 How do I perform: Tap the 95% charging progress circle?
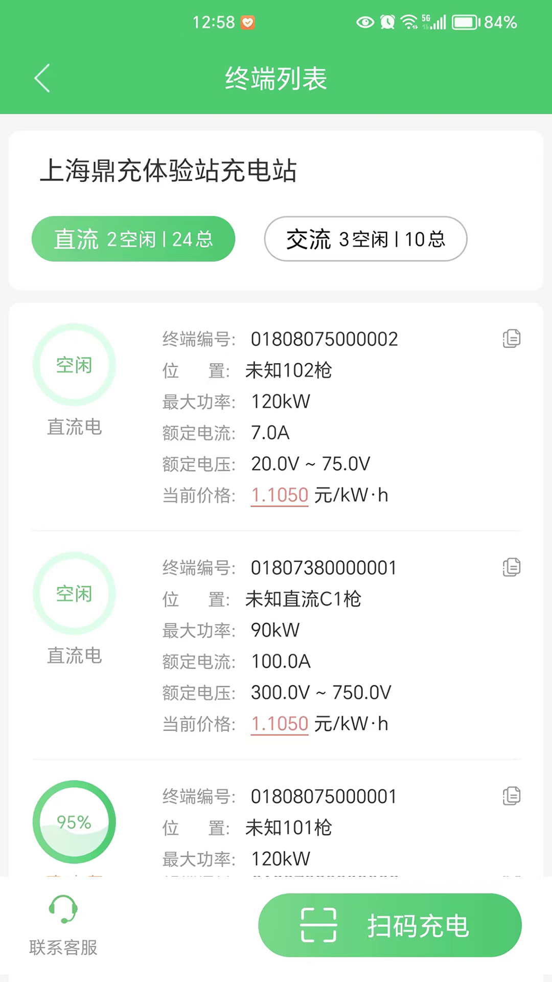pos(74,822)
